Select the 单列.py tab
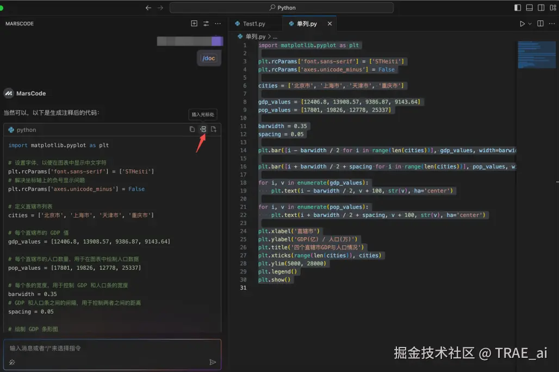 coord(307,23)
